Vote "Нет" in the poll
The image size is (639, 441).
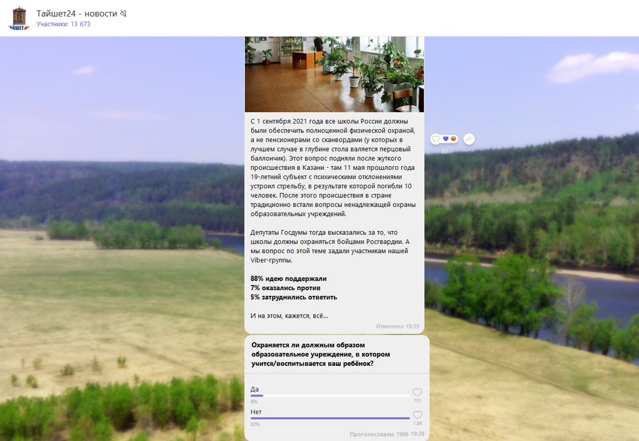(x=256, y=412)
